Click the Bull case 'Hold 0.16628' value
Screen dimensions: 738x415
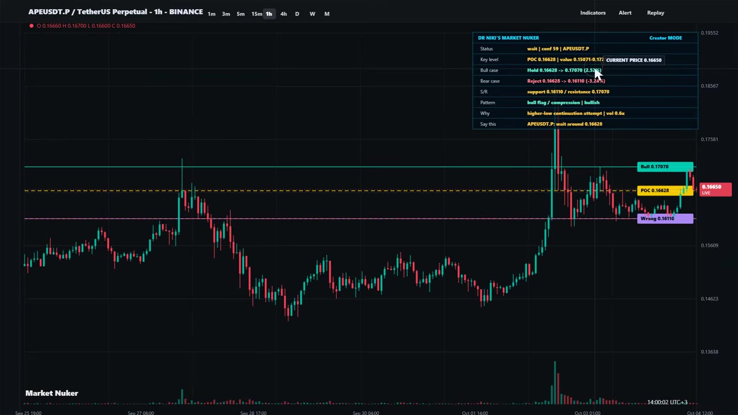point(564,70)
